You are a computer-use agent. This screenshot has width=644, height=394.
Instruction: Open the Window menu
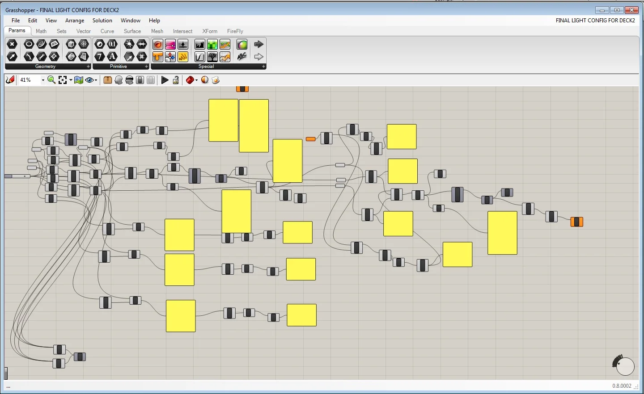point(131,21)
